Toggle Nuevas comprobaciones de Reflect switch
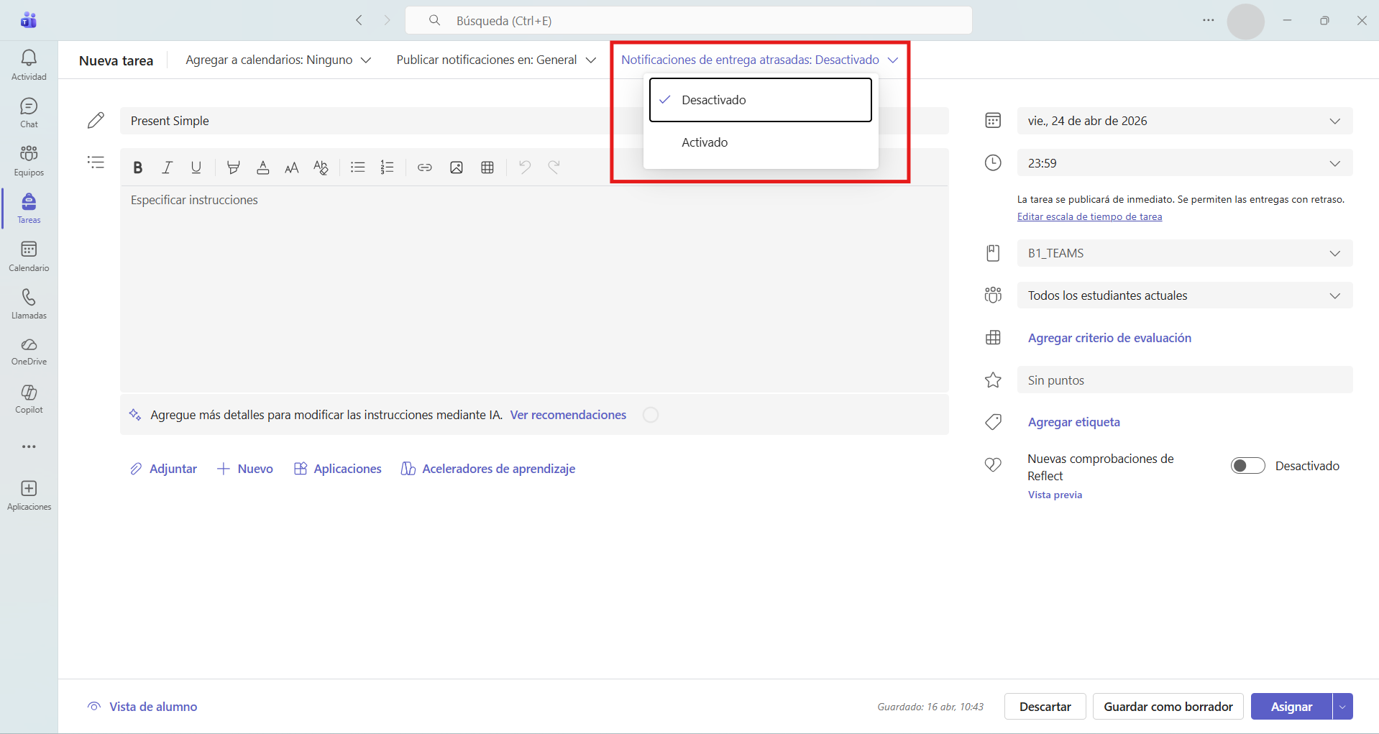Viewport: 1379px width, 734px height. click(1247, 466)
